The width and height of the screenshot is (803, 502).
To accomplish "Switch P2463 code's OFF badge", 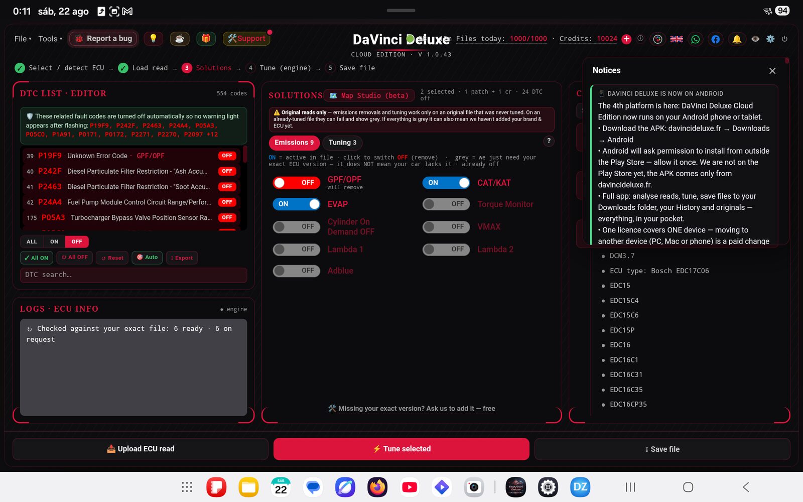I will [x=227, y=187].
